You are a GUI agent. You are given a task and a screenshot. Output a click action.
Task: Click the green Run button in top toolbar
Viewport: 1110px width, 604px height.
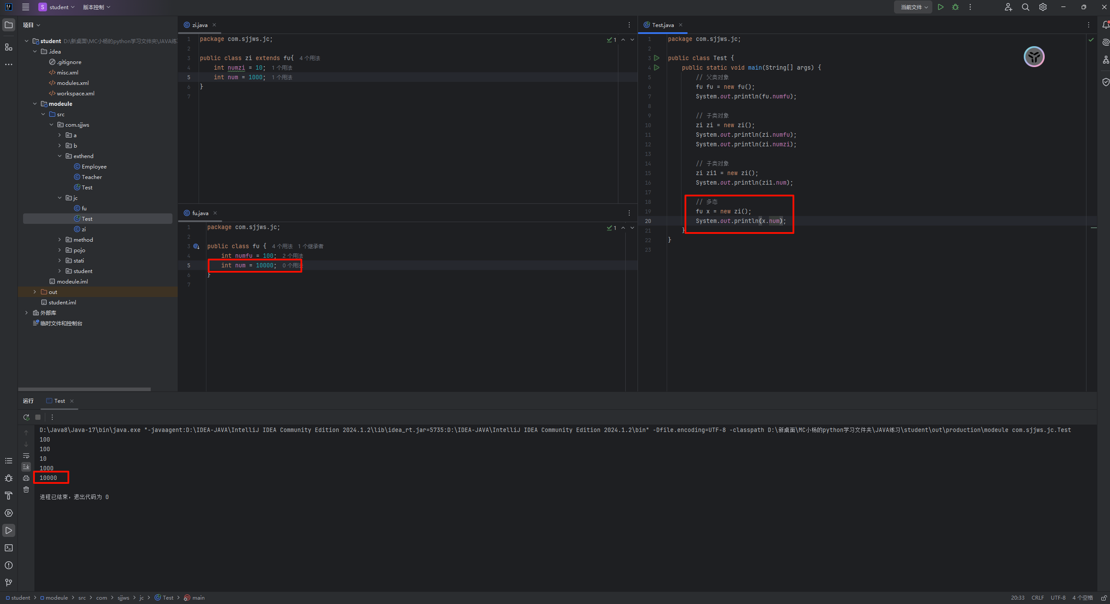941,7
